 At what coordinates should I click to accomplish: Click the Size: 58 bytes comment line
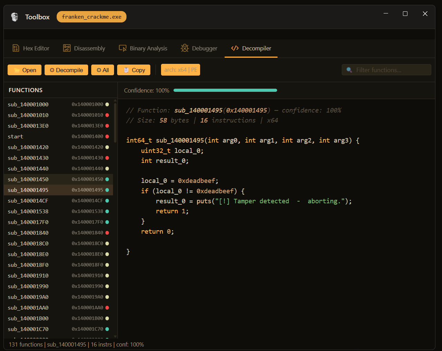pyautogui.click(x=202, y=120)
